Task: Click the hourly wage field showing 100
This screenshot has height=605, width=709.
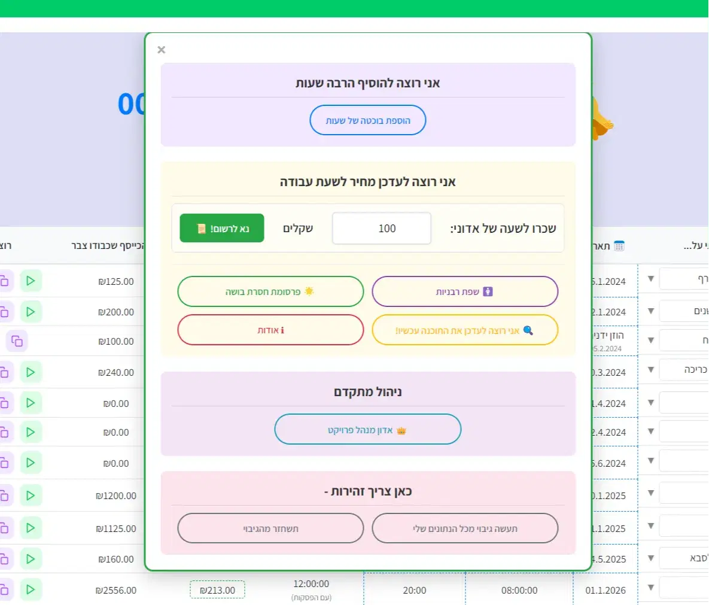Action: click(381, 229)
